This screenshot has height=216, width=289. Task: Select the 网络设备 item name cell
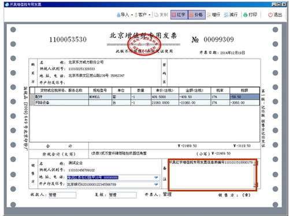click(x=61, y=102)
